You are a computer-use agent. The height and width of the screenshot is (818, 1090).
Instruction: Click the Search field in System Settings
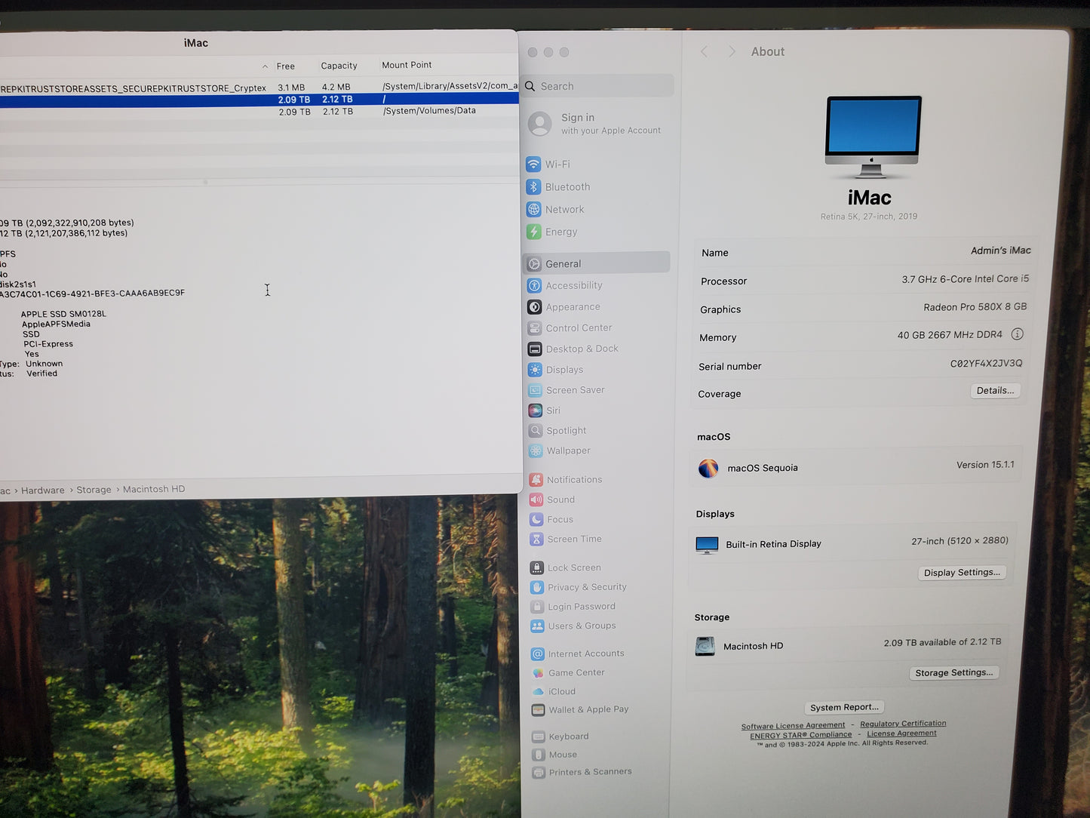point(598,86)
